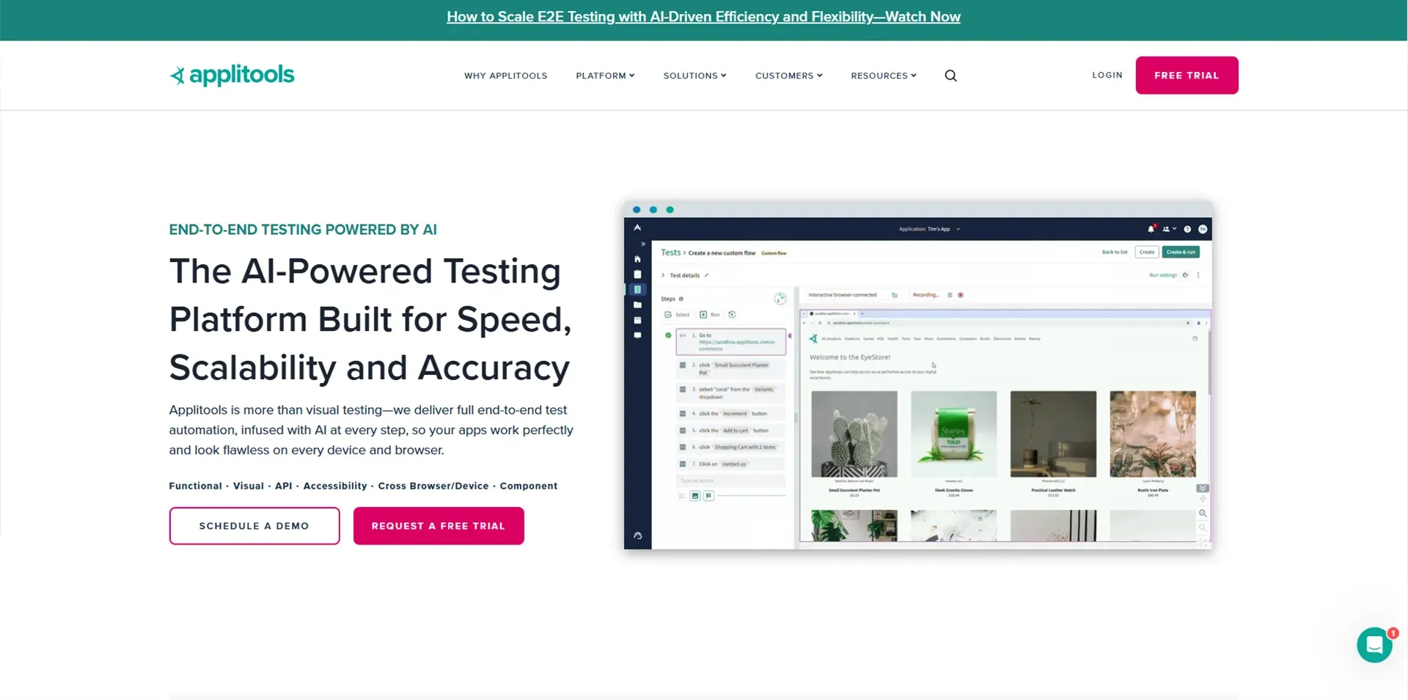Click the Run button in the Steps panel
This screenshot has width=1408, height=700.
709,315
